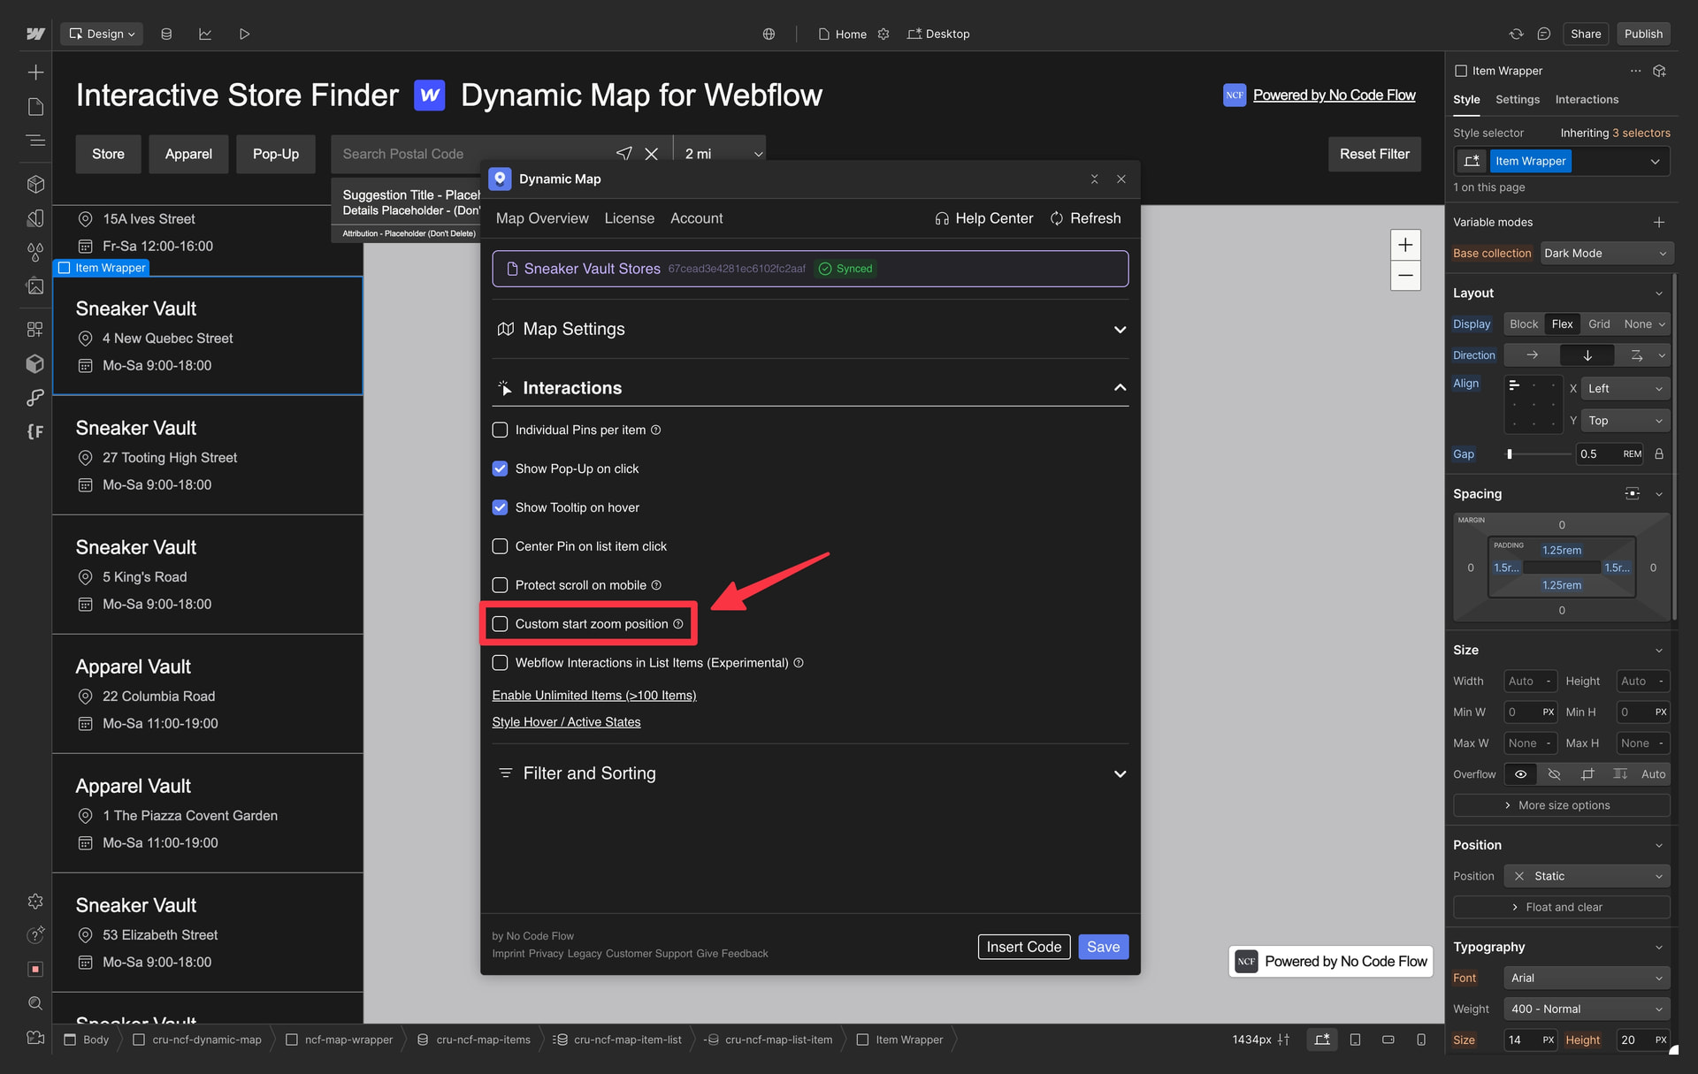The width and height of the screenshot is (1698, 1074).
Task: Open the Insights chart icon in top bar
Action: point(205,34)
